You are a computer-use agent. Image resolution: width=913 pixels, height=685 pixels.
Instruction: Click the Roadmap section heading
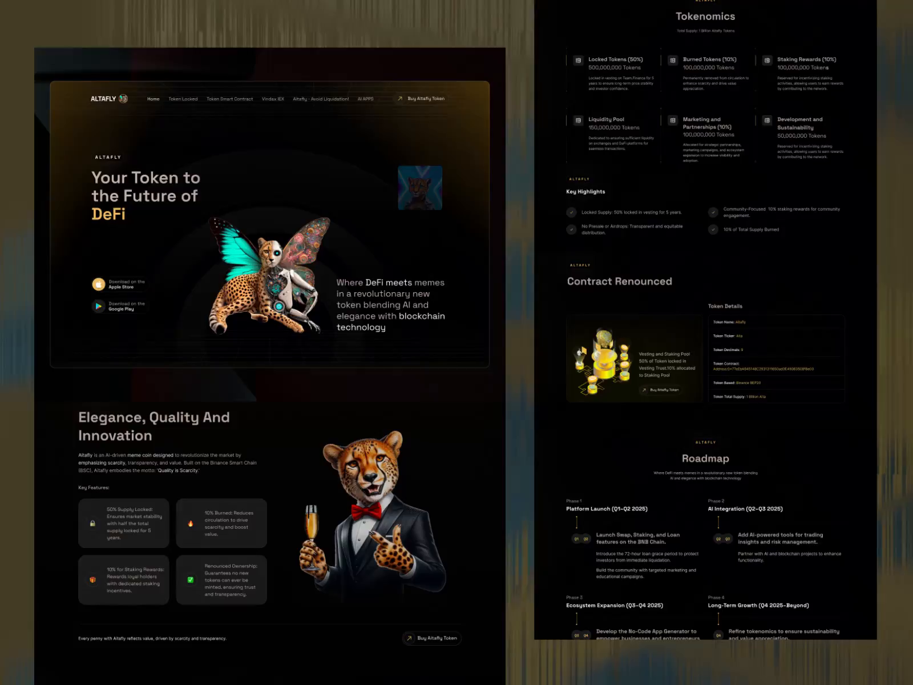705,458
